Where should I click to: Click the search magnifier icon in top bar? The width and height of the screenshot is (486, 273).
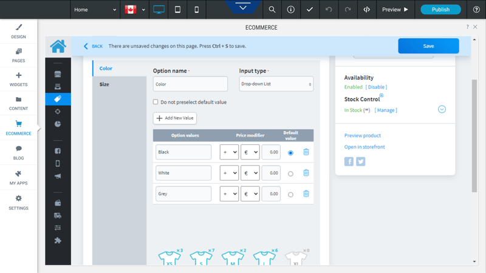[x=272, y=10]
